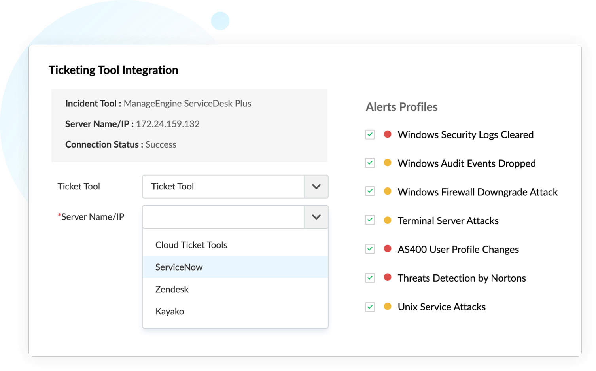Toggle the Unix Service Attacks checkbox

[370, 307]
